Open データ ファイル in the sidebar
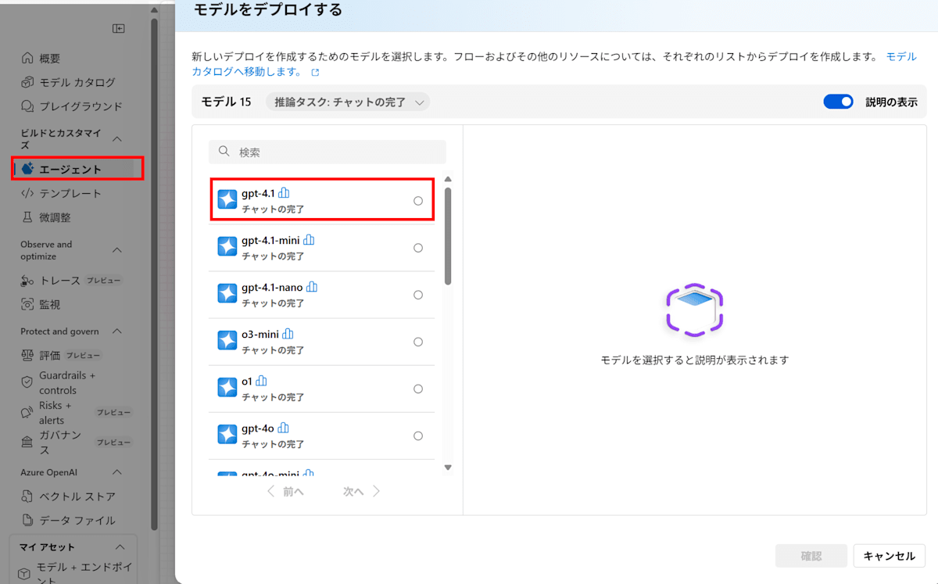The height and width of the screenshot is (584, 938). tap(78, 520)
